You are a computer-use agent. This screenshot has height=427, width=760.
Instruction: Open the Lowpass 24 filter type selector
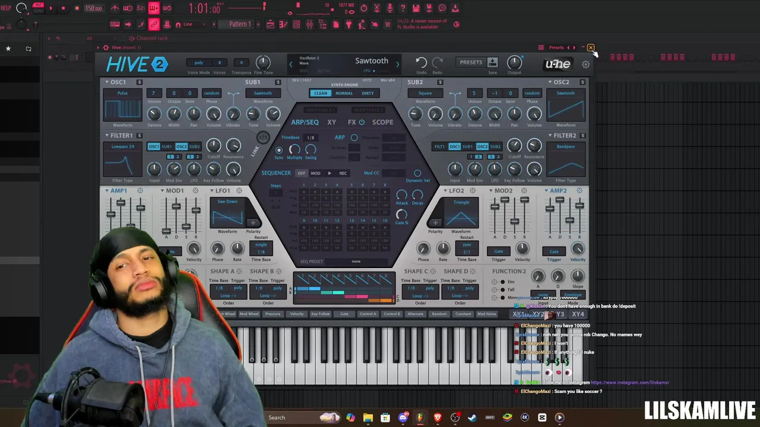coord(122,146)
